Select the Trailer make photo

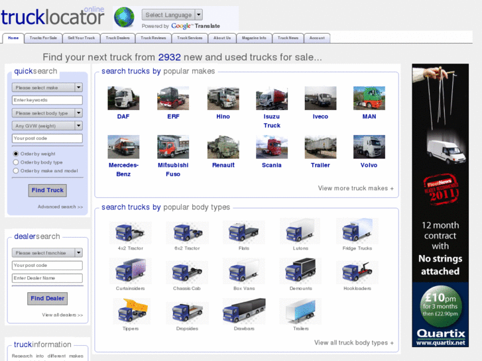coord(321,147)
